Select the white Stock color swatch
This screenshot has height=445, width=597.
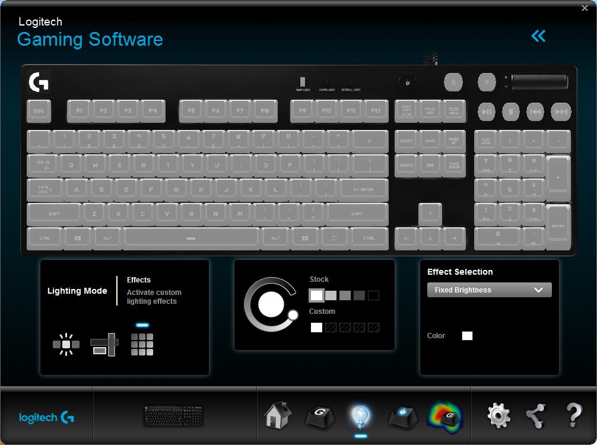[x=316, y=295]
